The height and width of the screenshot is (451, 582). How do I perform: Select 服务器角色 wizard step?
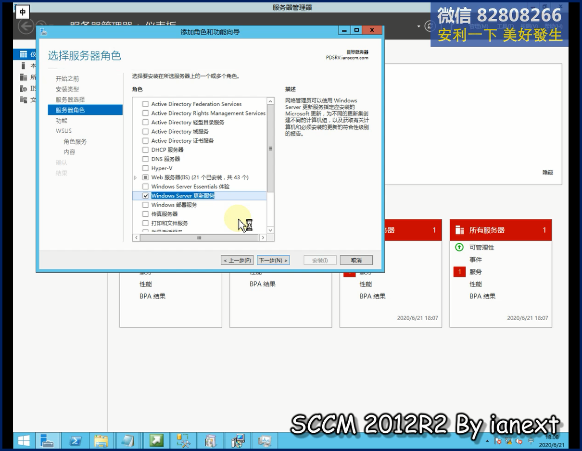click(85, 110)
